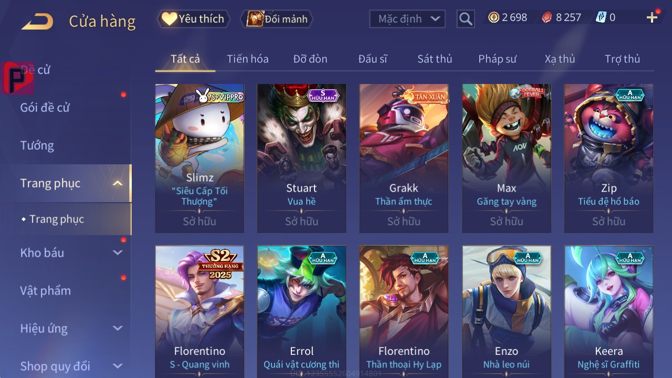This screenshot has width=672, height=378.
Task: Select the Stuart Vua hề skin card
Action: point(302,158)
